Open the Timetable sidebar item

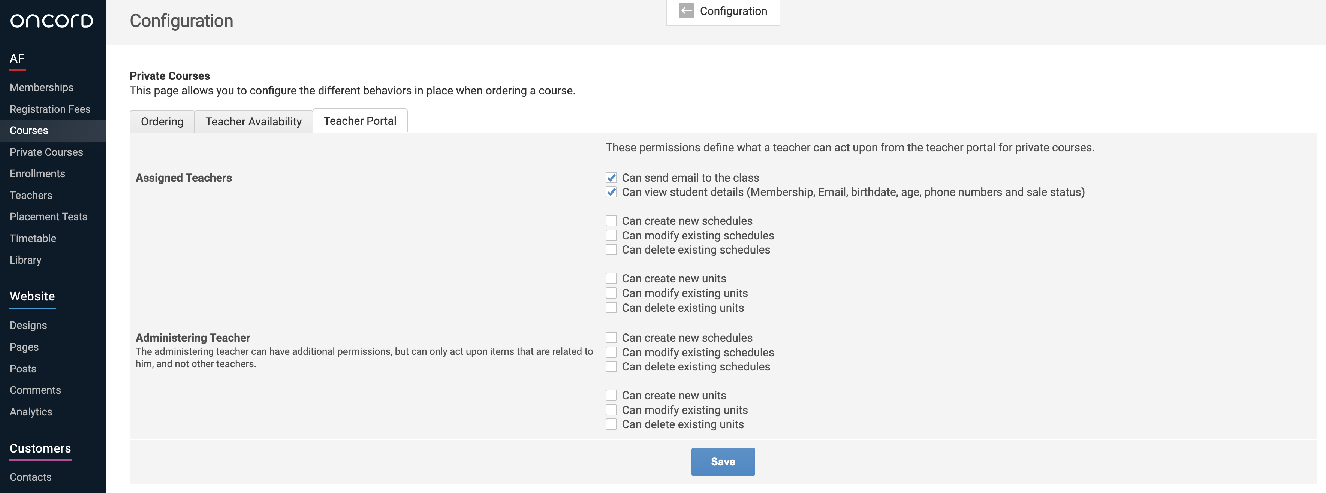(33, 238)
